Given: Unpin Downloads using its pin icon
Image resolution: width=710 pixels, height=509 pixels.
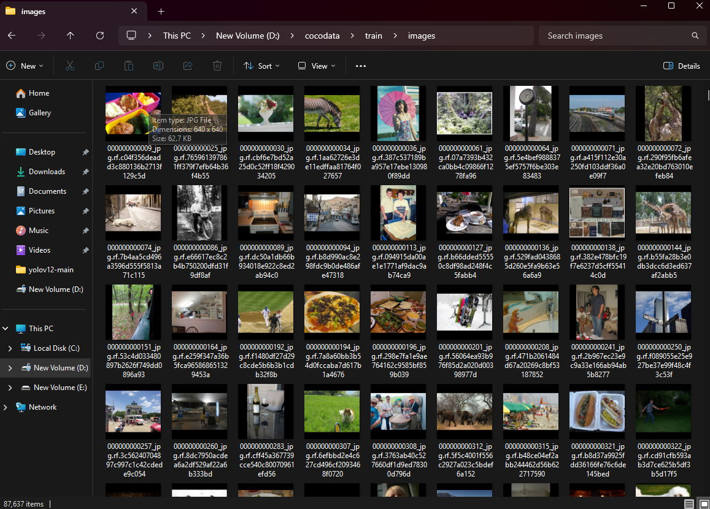Looking at the screenshot, I should 85,172.
